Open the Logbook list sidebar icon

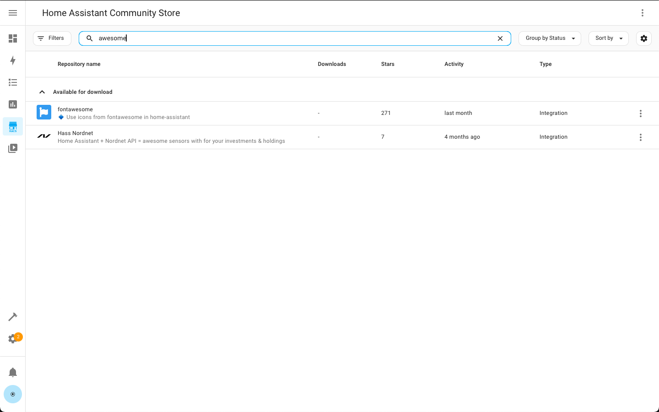[x=13, y=82]
